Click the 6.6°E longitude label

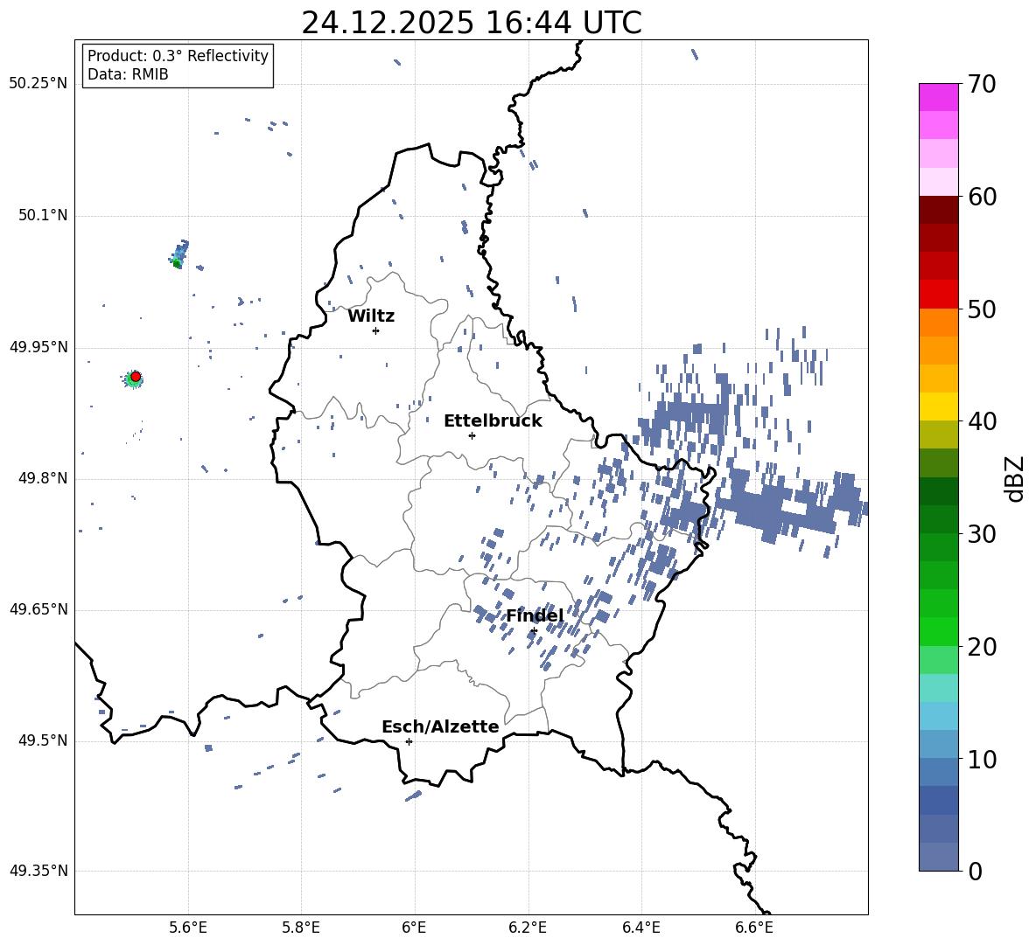754,928
